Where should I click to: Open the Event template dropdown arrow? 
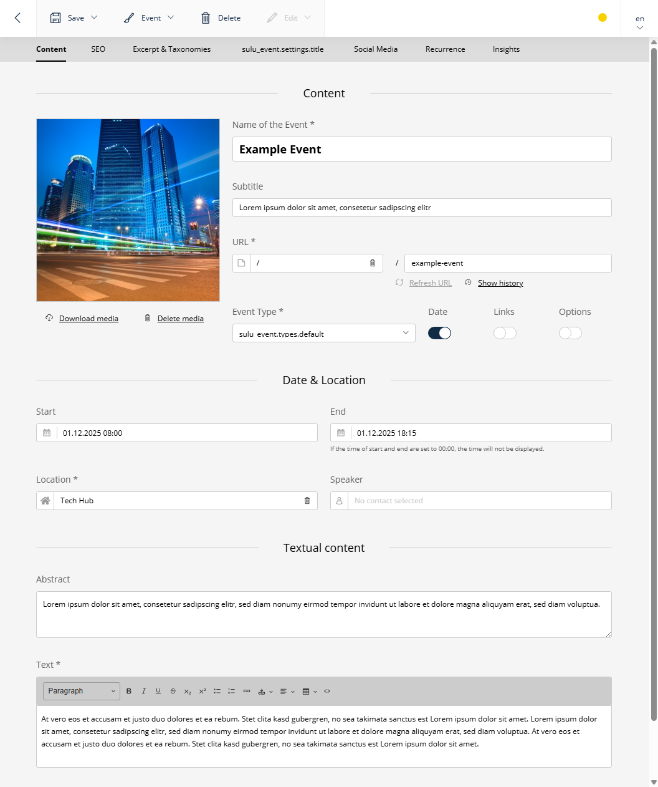tap(171, 17)
